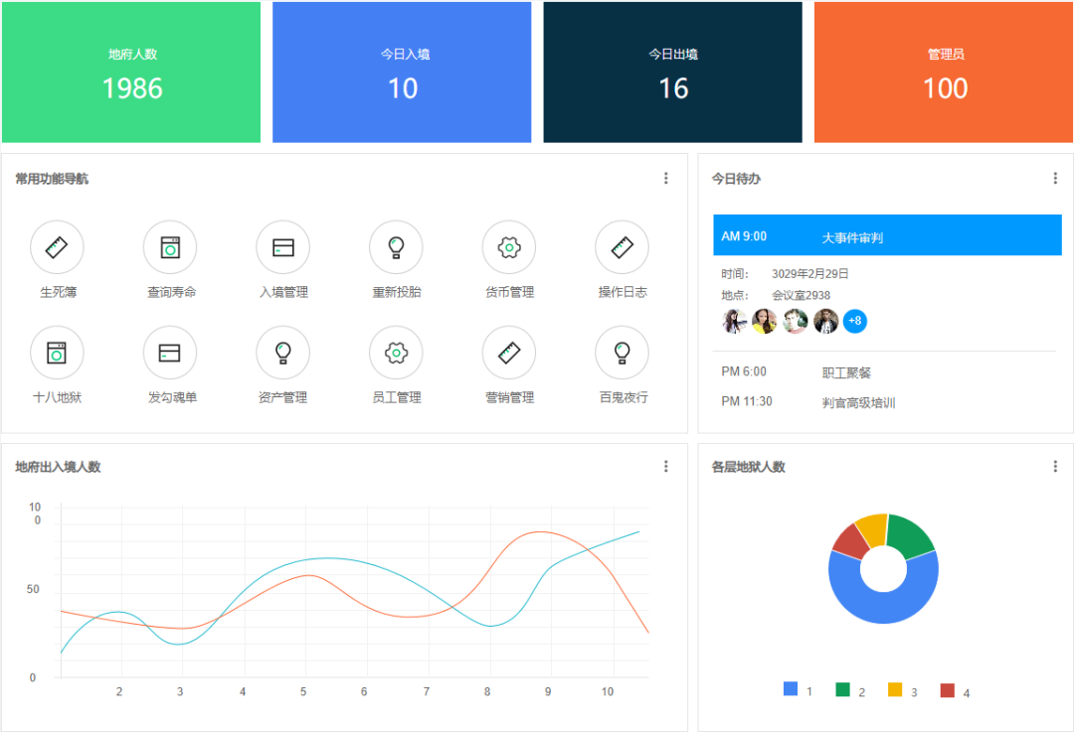Select the AM 9:00 大事件审判 agenda item

[x=887, y=236]
